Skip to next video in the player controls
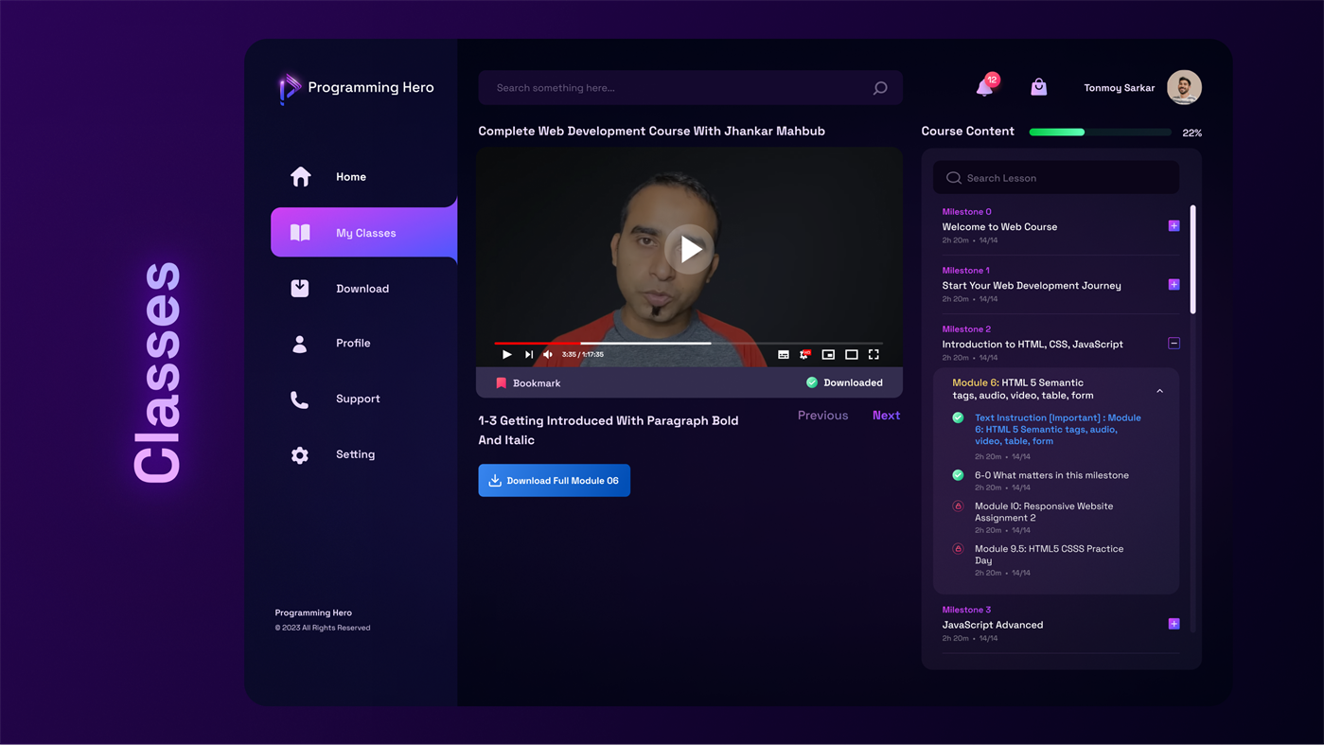This screenshot has height=745, width=1324. [529, 354]
